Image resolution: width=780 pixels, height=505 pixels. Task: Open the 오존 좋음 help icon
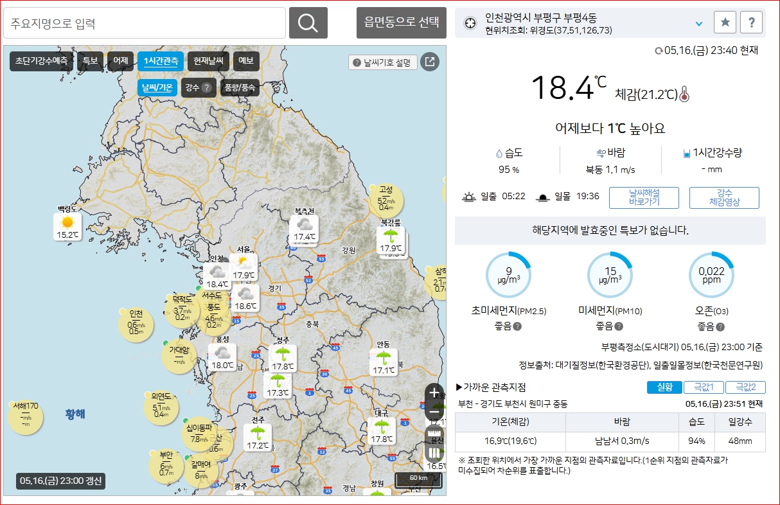coord(720,326)
